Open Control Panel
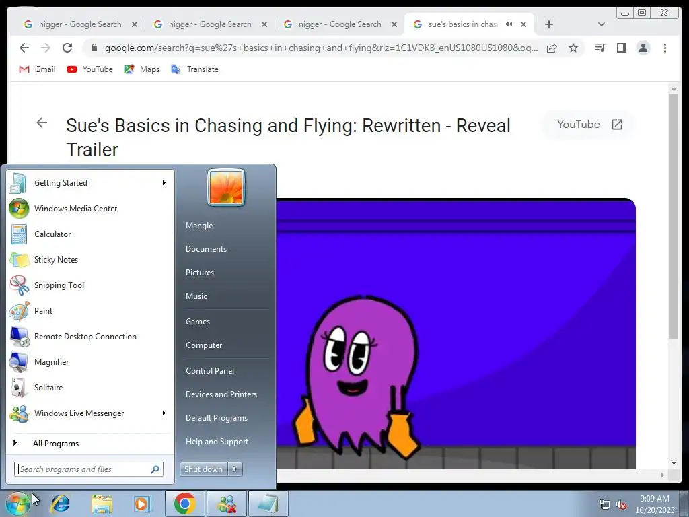This screenshot has width=689, height=517. click(x=210, y=371)
